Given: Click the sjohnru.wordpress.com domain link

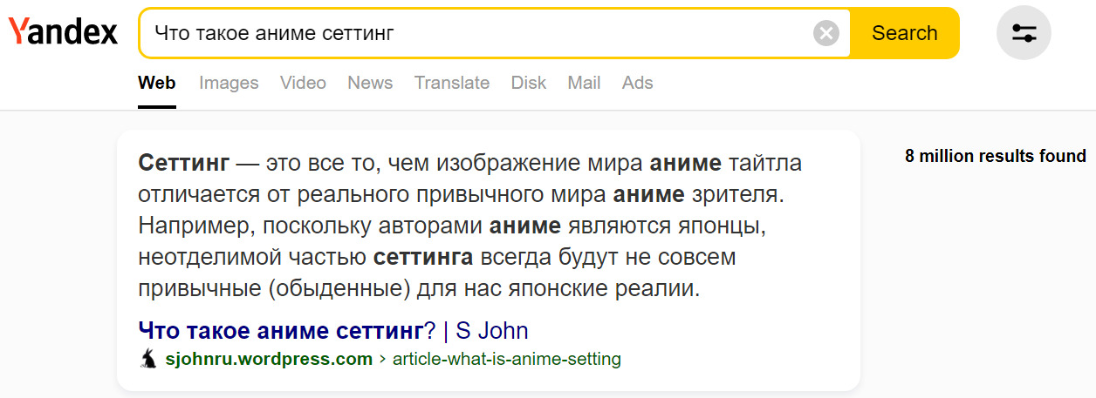Looking at the screenshot, I should (269, 359).
